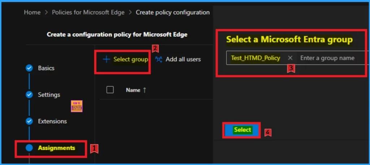Screen dimensions: 370x165
Task: Click the ascending sort arrow beside Name
Action: (x=145, y=90)
